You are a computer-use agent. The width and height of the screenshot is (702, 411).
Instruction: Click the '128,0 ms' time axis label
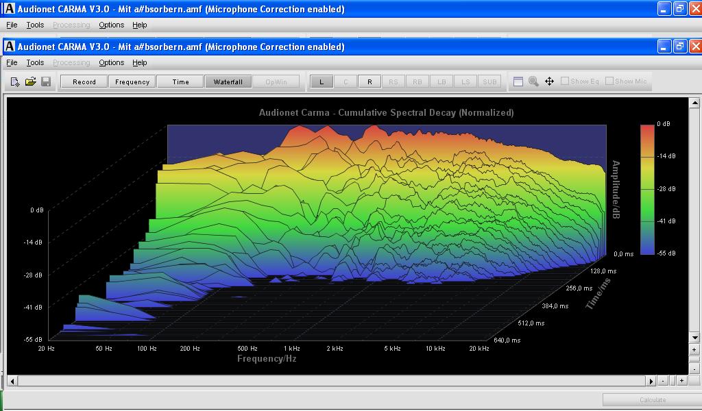(x=603, y=271)
